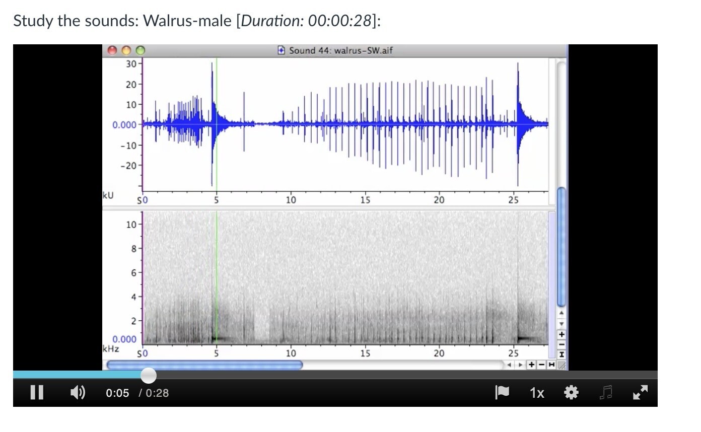
Task: Flag this video with flag icon
Action: (x=502, y=392)
